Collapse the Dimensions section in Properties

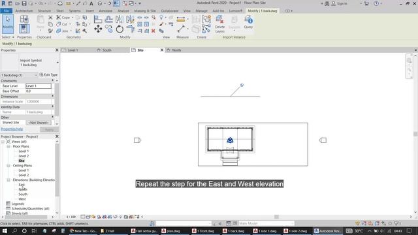click(x=53, y=96)
